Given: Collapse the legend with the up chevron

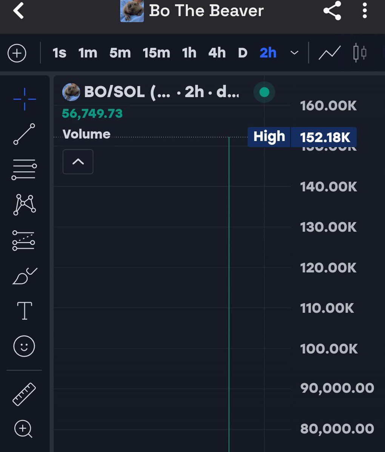Looking at the screenshot, I should click(x=78, y=162).
